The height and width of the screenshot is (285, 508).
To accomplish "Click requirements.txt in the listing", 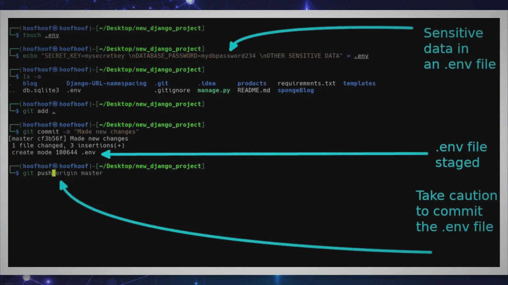I will point(306,83).
